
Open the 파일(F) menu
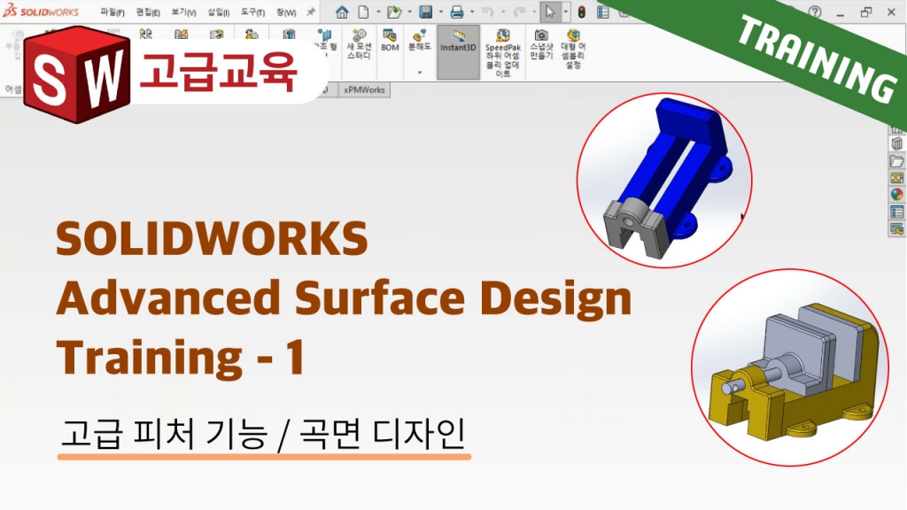point(112,12)
